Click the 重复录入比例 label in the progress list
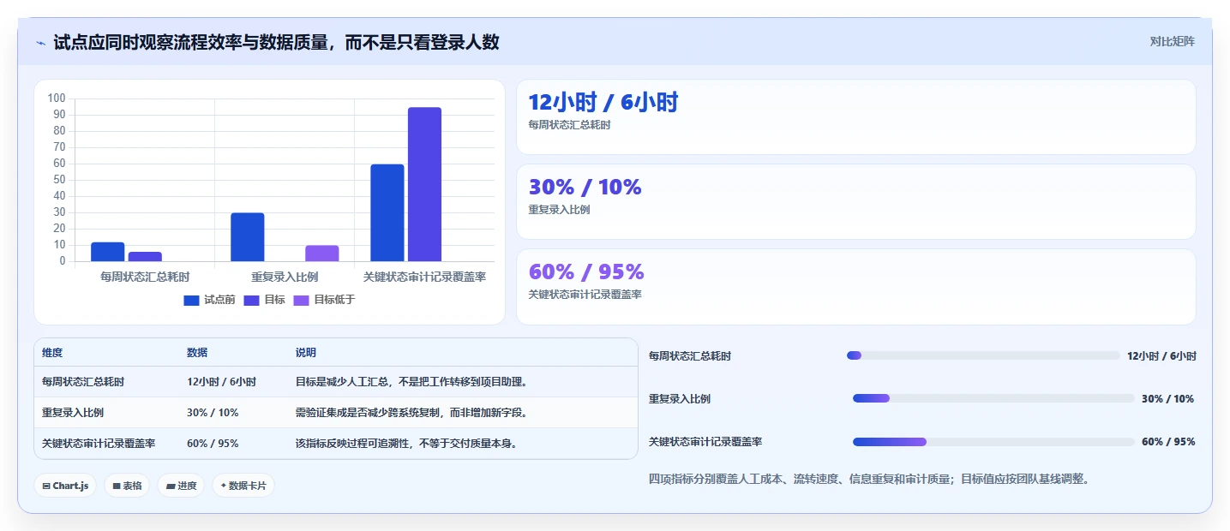 coord(680,399)
